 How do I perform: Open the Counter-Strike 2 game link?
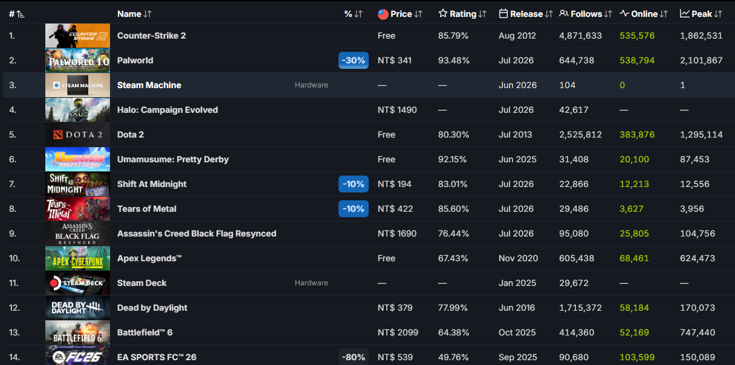[x=152, y=36]
